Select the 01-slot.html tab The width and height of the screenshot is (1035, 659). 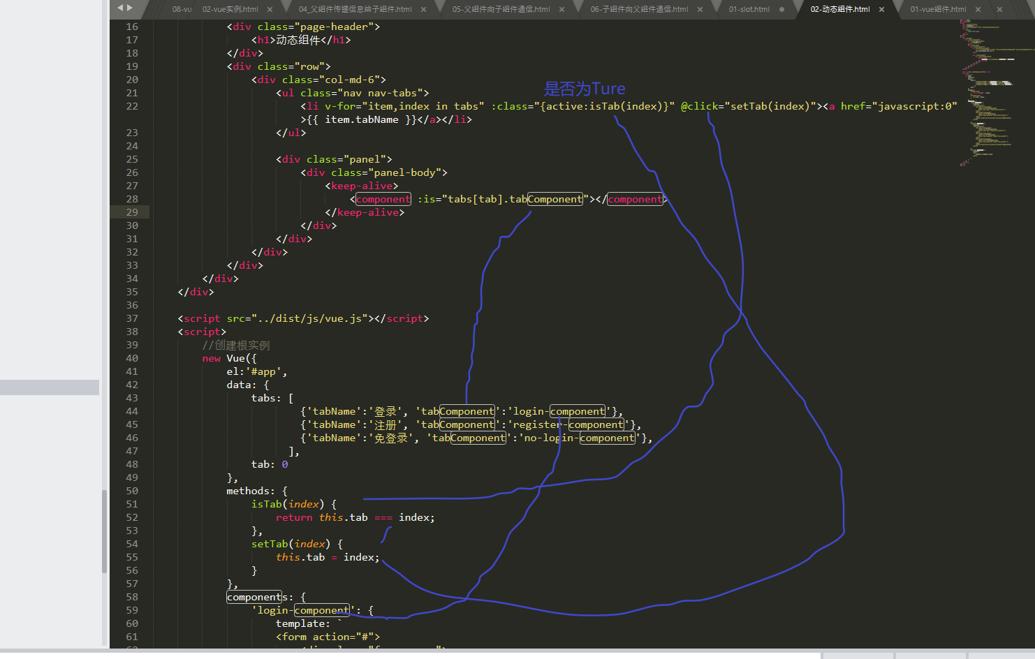coord(749,9)
